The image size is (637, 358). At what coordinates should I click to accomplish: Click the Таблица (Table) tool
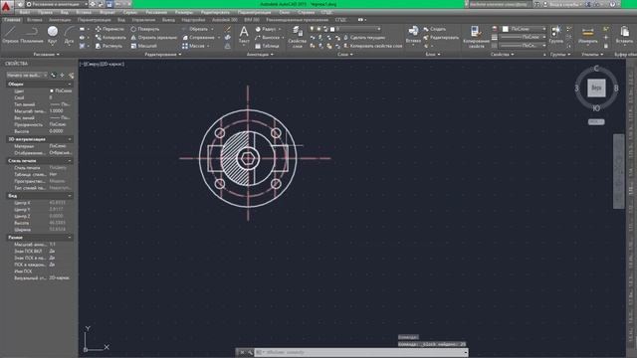click(267, 46)
